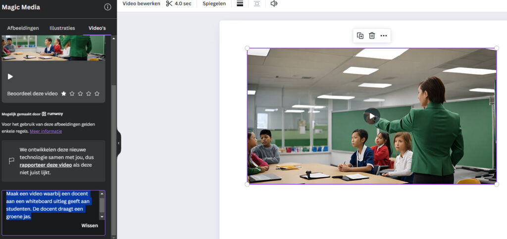Open the line weight icon in toolbar

(x=240, y=3)
